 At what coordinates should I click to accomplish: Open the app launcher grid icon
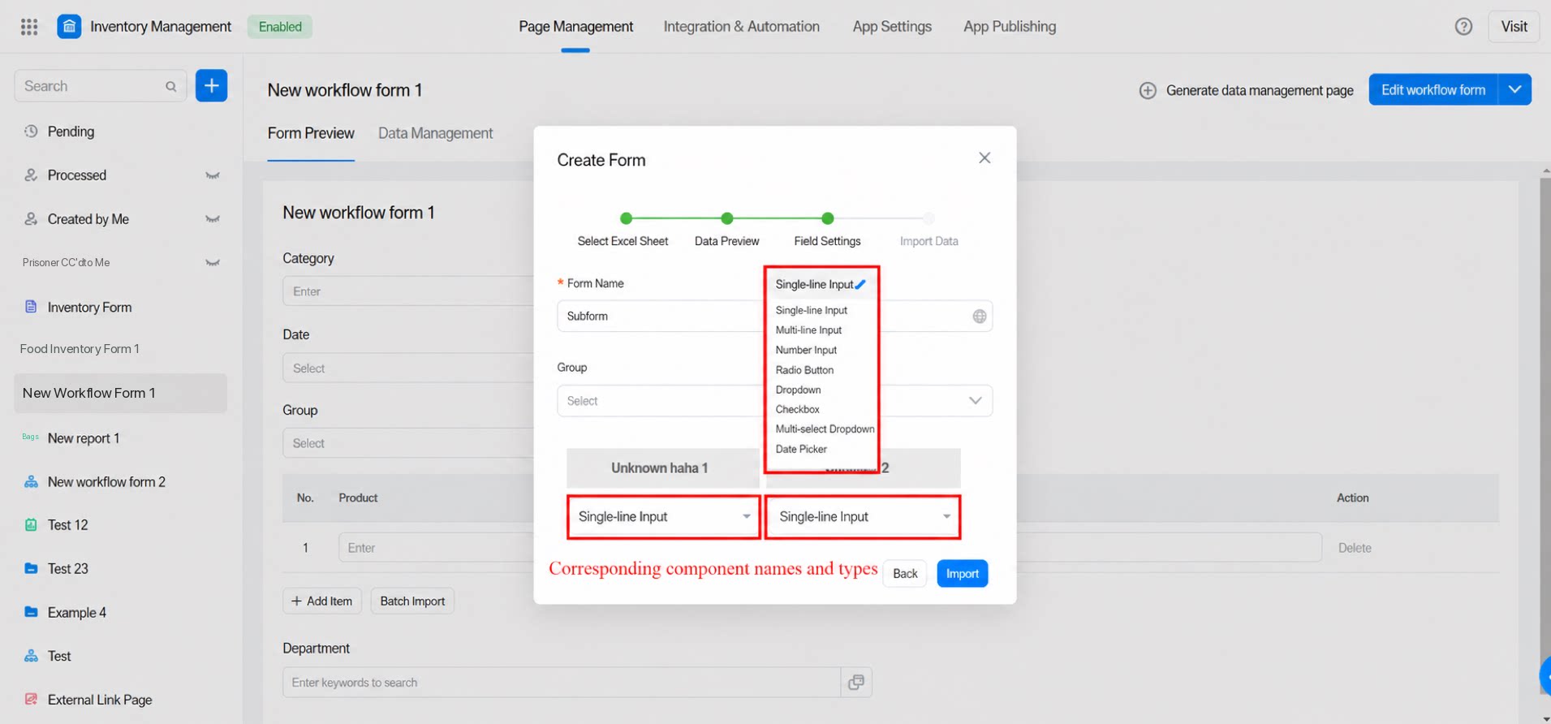(29, 27)
